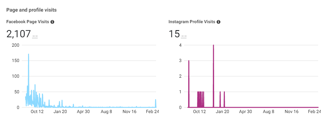
Task: Click the 2,107 Facebook visits total
Action: tap(19, 34)
